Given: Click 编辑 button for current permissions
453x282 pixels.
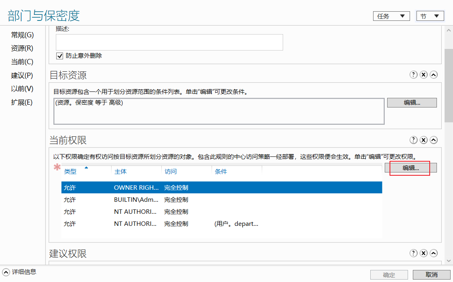Looking at the screenshot, I should pos(410,168).
